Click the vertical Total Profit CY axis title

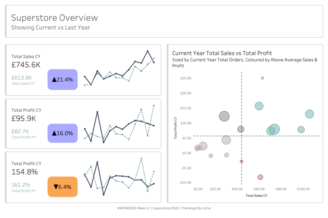176,128
